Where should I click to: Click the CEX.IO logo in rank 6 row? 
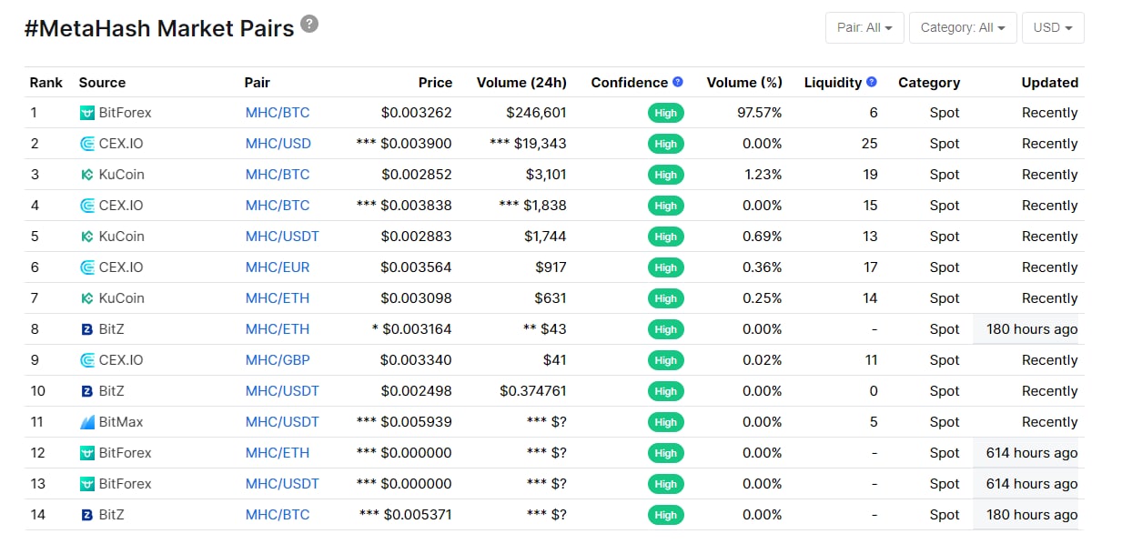point(87,267)
